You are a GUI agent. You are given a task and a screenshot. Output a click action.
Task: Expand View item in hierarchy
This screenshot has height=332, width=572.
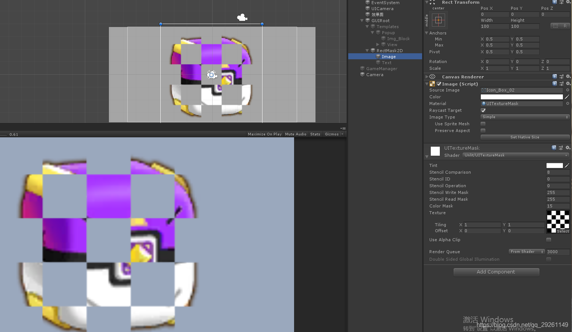point(378,45)
